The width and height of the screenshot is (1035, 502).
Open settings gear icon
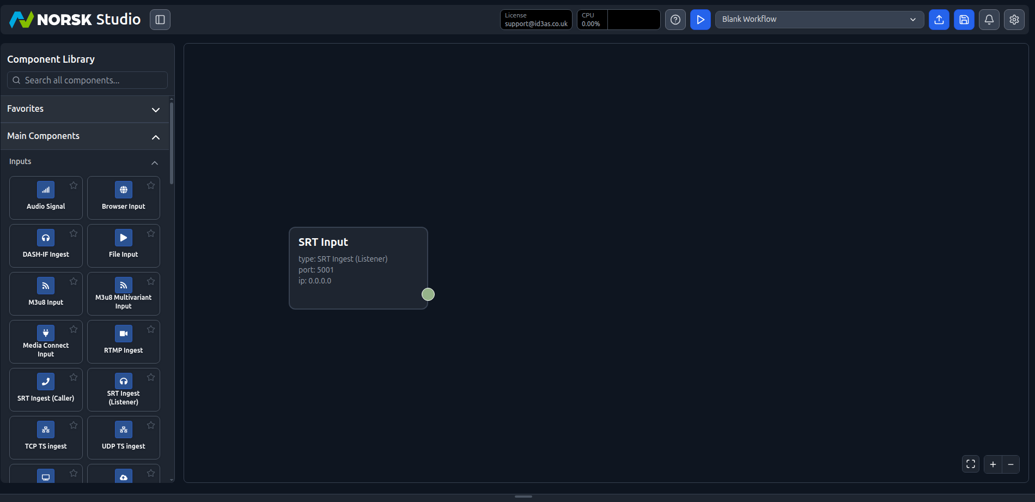[1014, 20]
